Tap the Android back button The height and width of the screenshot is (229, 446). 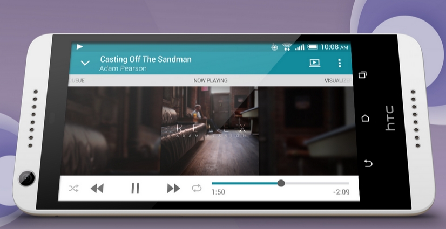[x=368, y=163]
